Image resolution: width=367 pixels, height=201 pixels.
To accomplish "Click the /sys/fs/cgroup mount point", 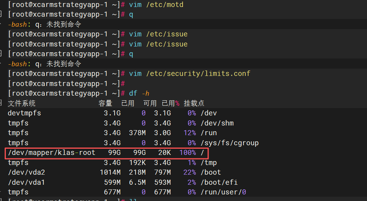I will 229,143.
